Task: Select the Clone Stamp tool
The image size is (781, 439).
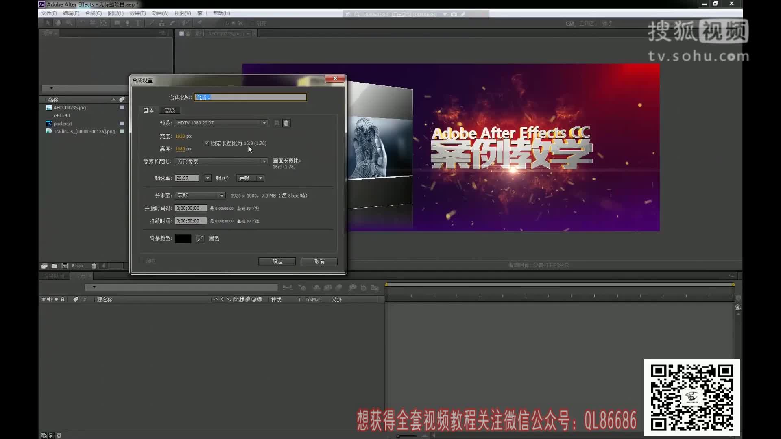Action: click(x=161, y=23)
